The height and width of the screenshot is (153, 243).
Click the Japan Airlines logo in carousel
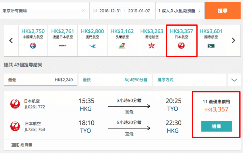[x=181, y=45]
